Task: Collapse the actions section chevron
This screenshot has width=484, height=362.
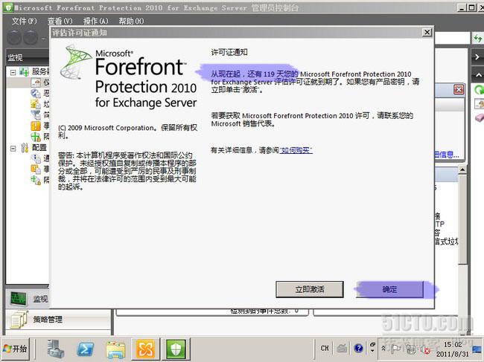Action: [478, 75]
